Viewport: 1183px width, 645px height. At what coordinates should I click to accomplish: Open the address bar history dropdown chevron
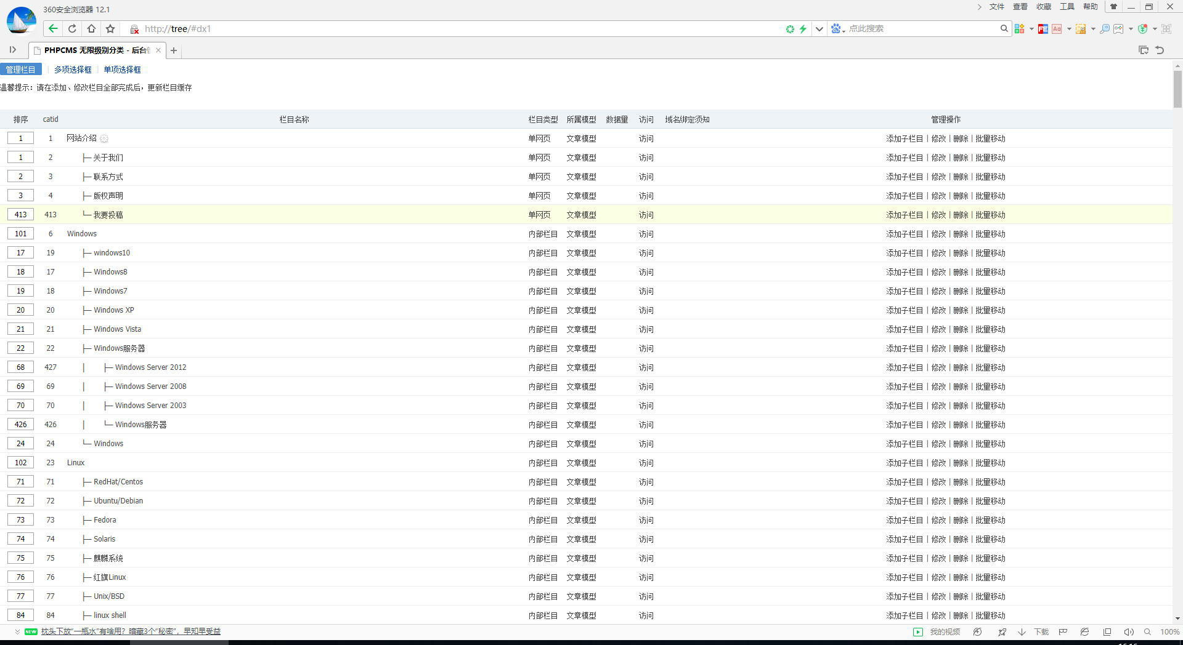(x=819, y=29)
